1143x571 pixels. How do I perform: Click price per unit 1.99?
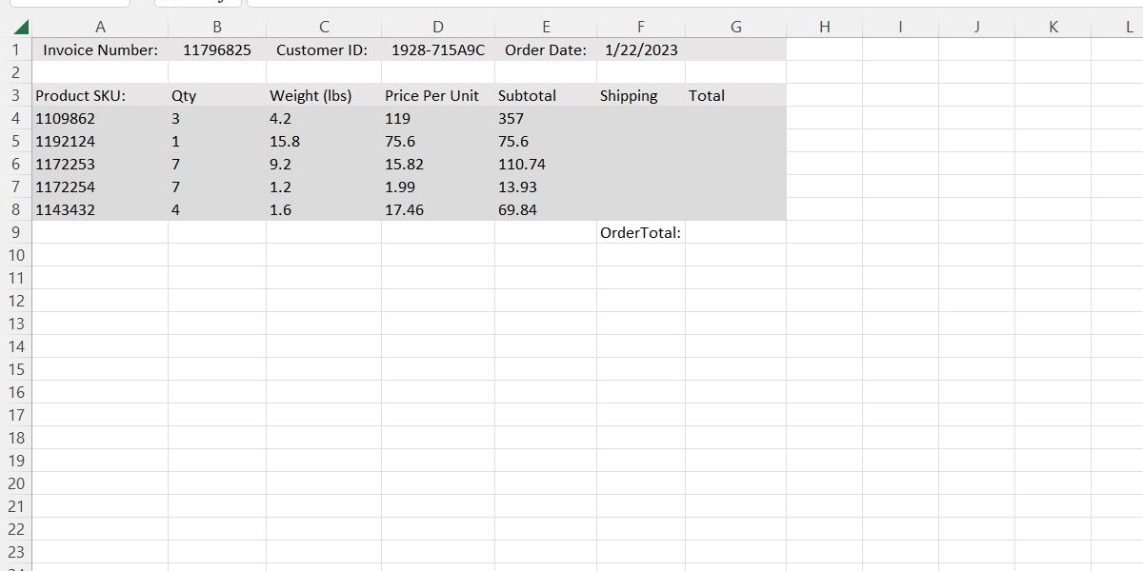click(438, 187)
